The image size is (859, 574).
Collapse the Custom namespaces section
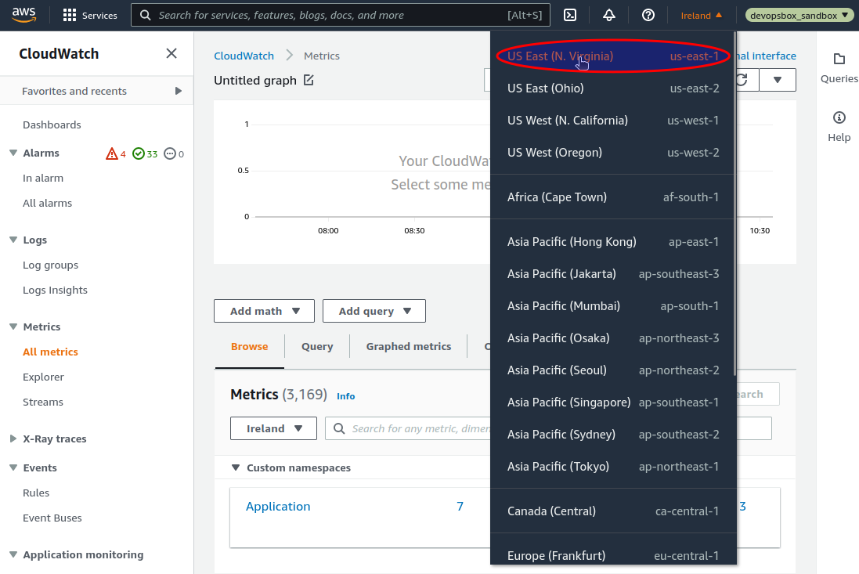click(236, 468)
